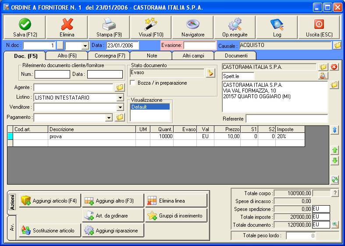This screenshot has width=345, height=246.
Task: Click Aggiungi altro (F3) button
Action: point(113,201)
